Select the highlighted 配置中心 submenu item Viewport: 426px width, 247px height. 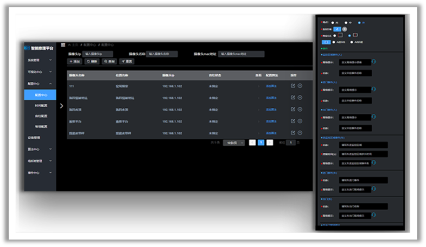pyautogui.click(x=41, y=95)
